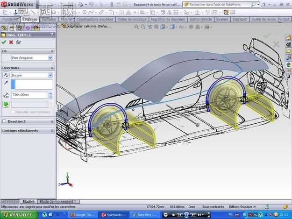This screenshot has height=219, width=292.
Task: Click Section View icon
Action: (156, 27)
